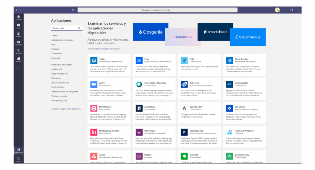
Task: Open the Zoom app icon
Action: pos(94,84)
